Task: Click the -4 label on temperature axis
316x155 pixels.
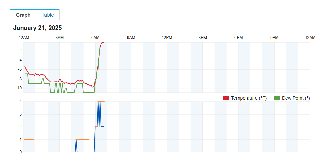Action: (x=20, y=60)
